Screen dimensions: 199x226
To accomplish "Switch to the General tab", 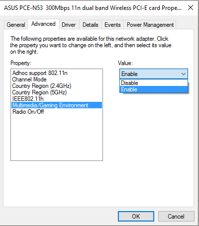I will [16, 25].
